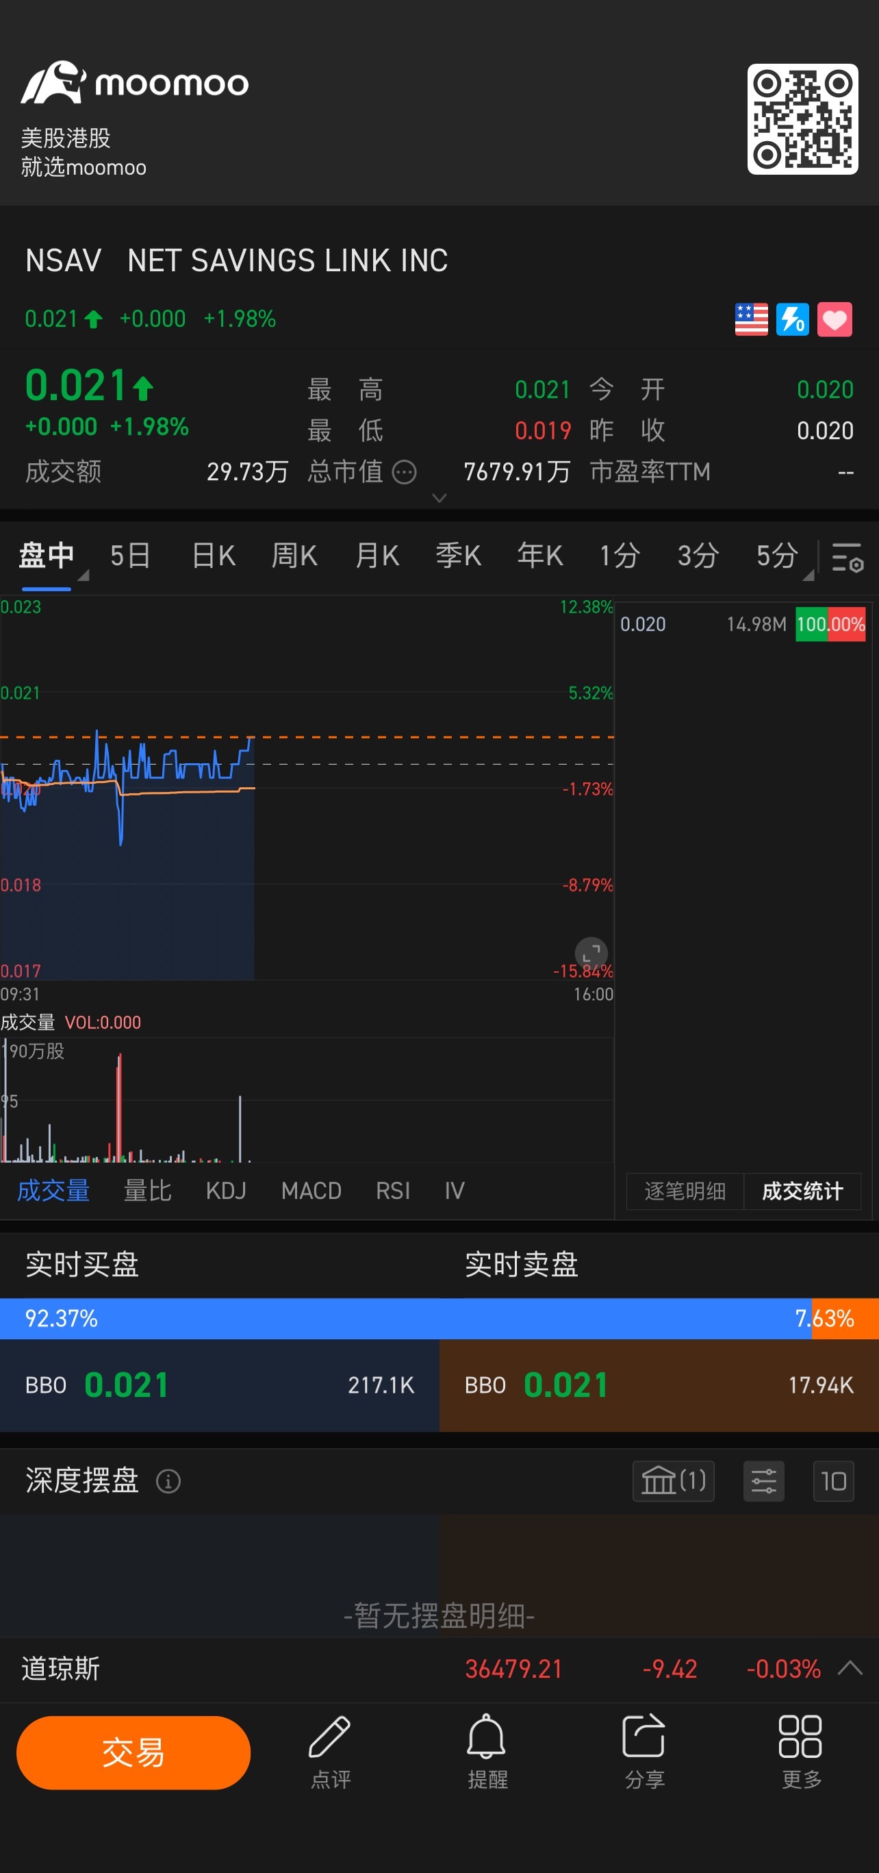Open the exchange selector bank icon
Screen dimensions: 879x1873
tap(674, 1481)
